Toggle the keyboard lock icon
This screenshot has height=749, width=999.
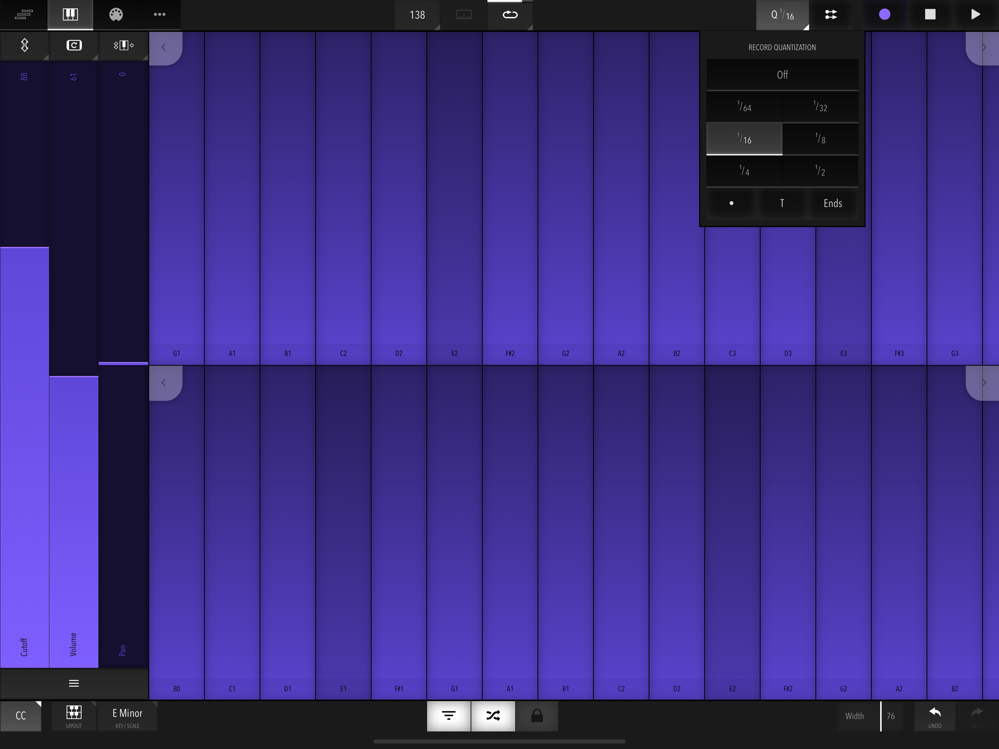click(536, 716)
